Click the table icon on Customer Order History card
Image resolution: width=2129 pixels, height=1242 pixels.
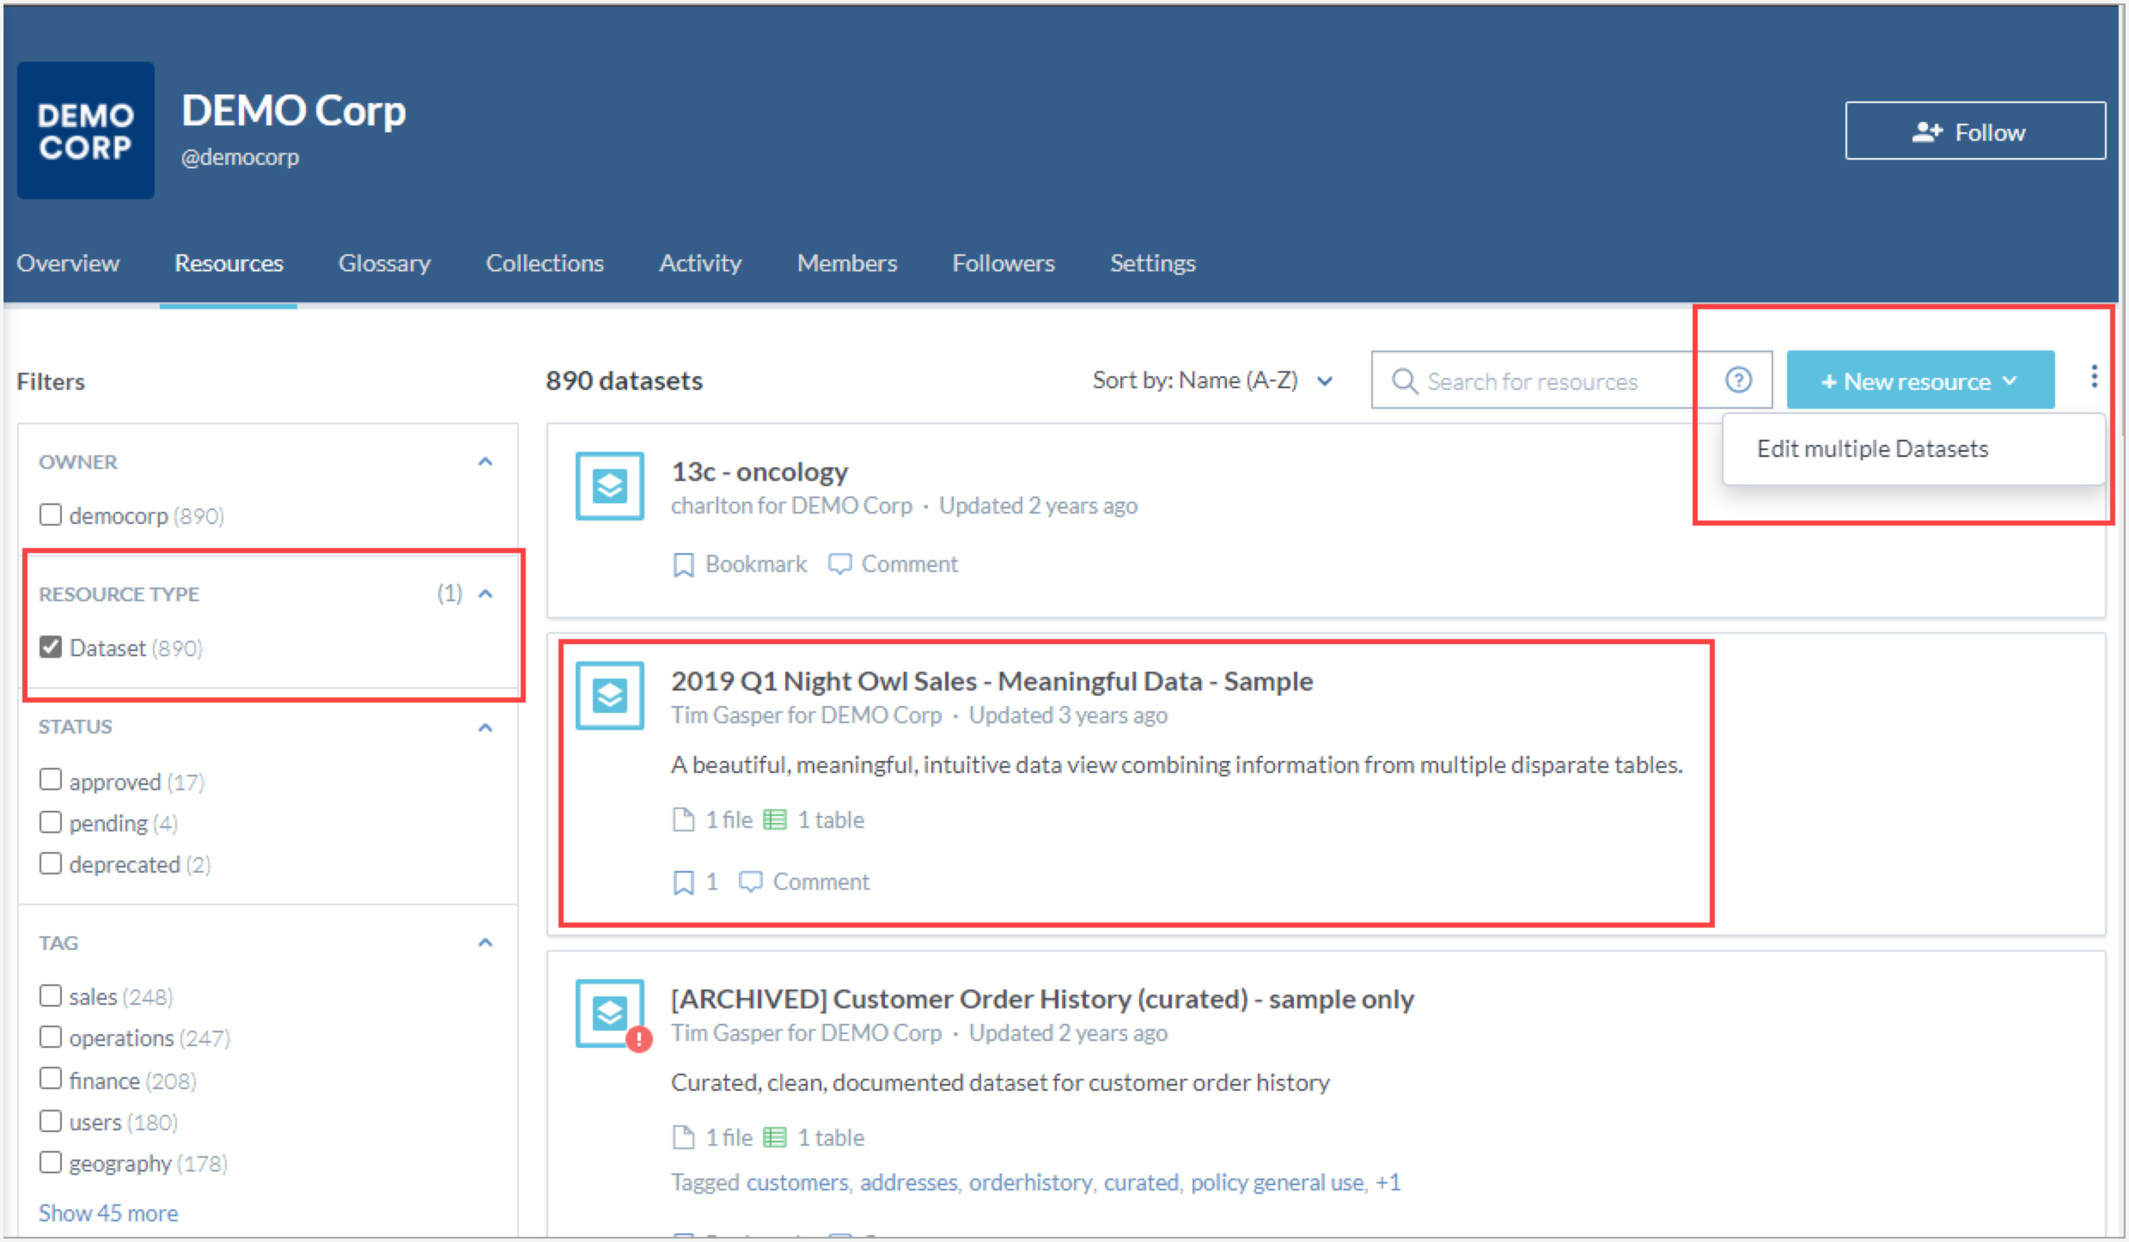coord(774,1137)
